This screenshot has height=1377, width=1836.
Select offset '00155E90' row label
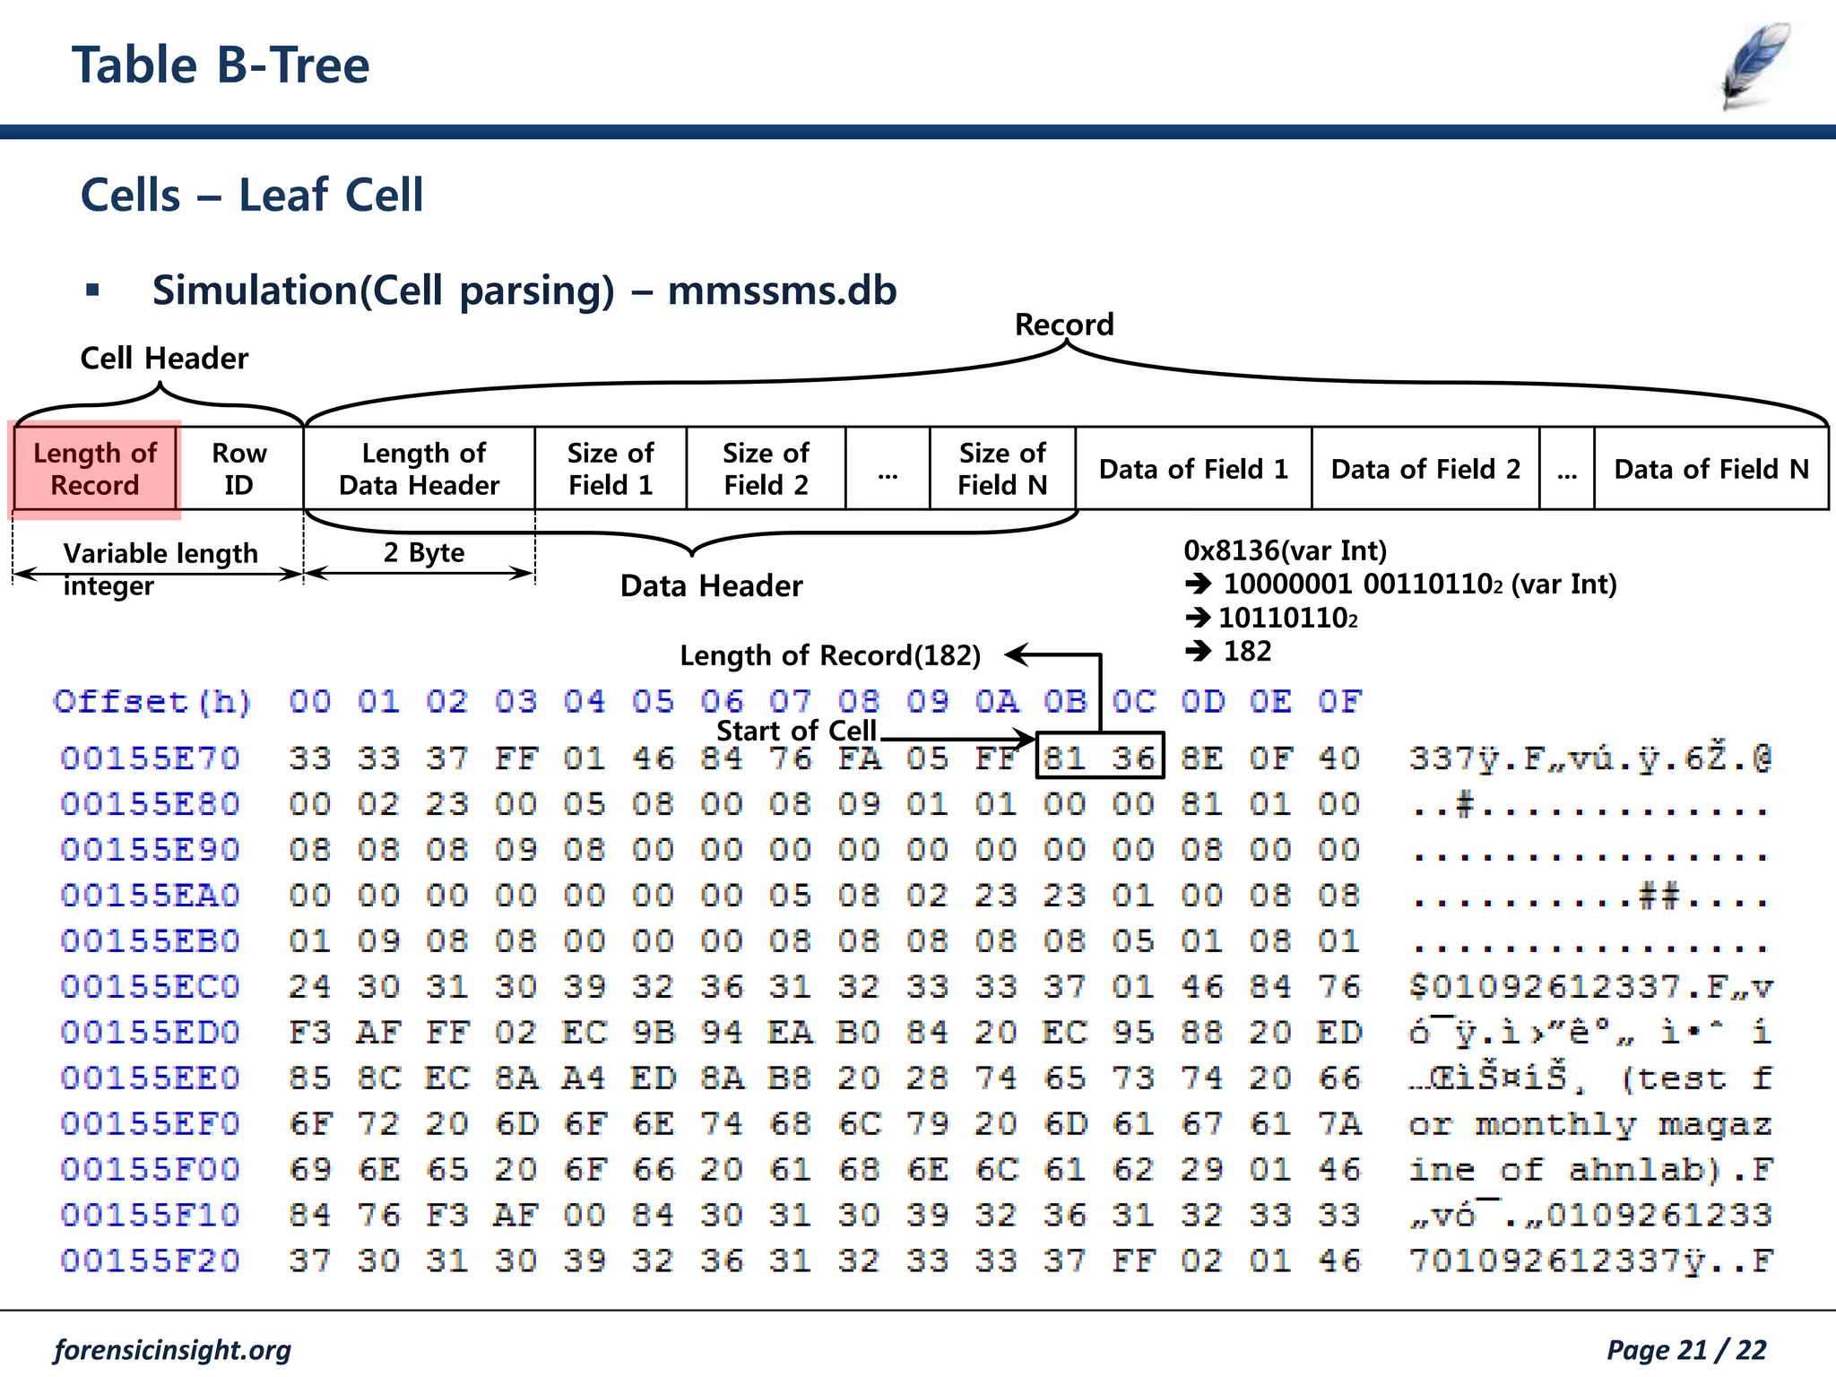(150, 850)
